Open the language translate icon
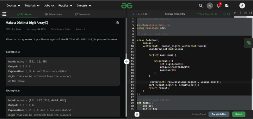 (227, 6)
